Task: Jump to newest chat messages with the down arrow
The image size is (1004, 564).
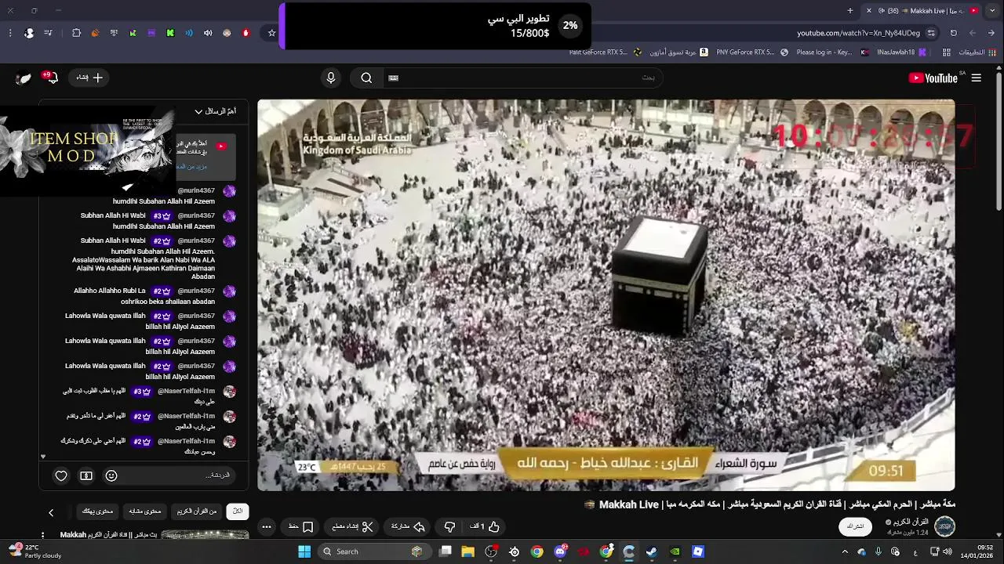Action: (x=43, y=456)
